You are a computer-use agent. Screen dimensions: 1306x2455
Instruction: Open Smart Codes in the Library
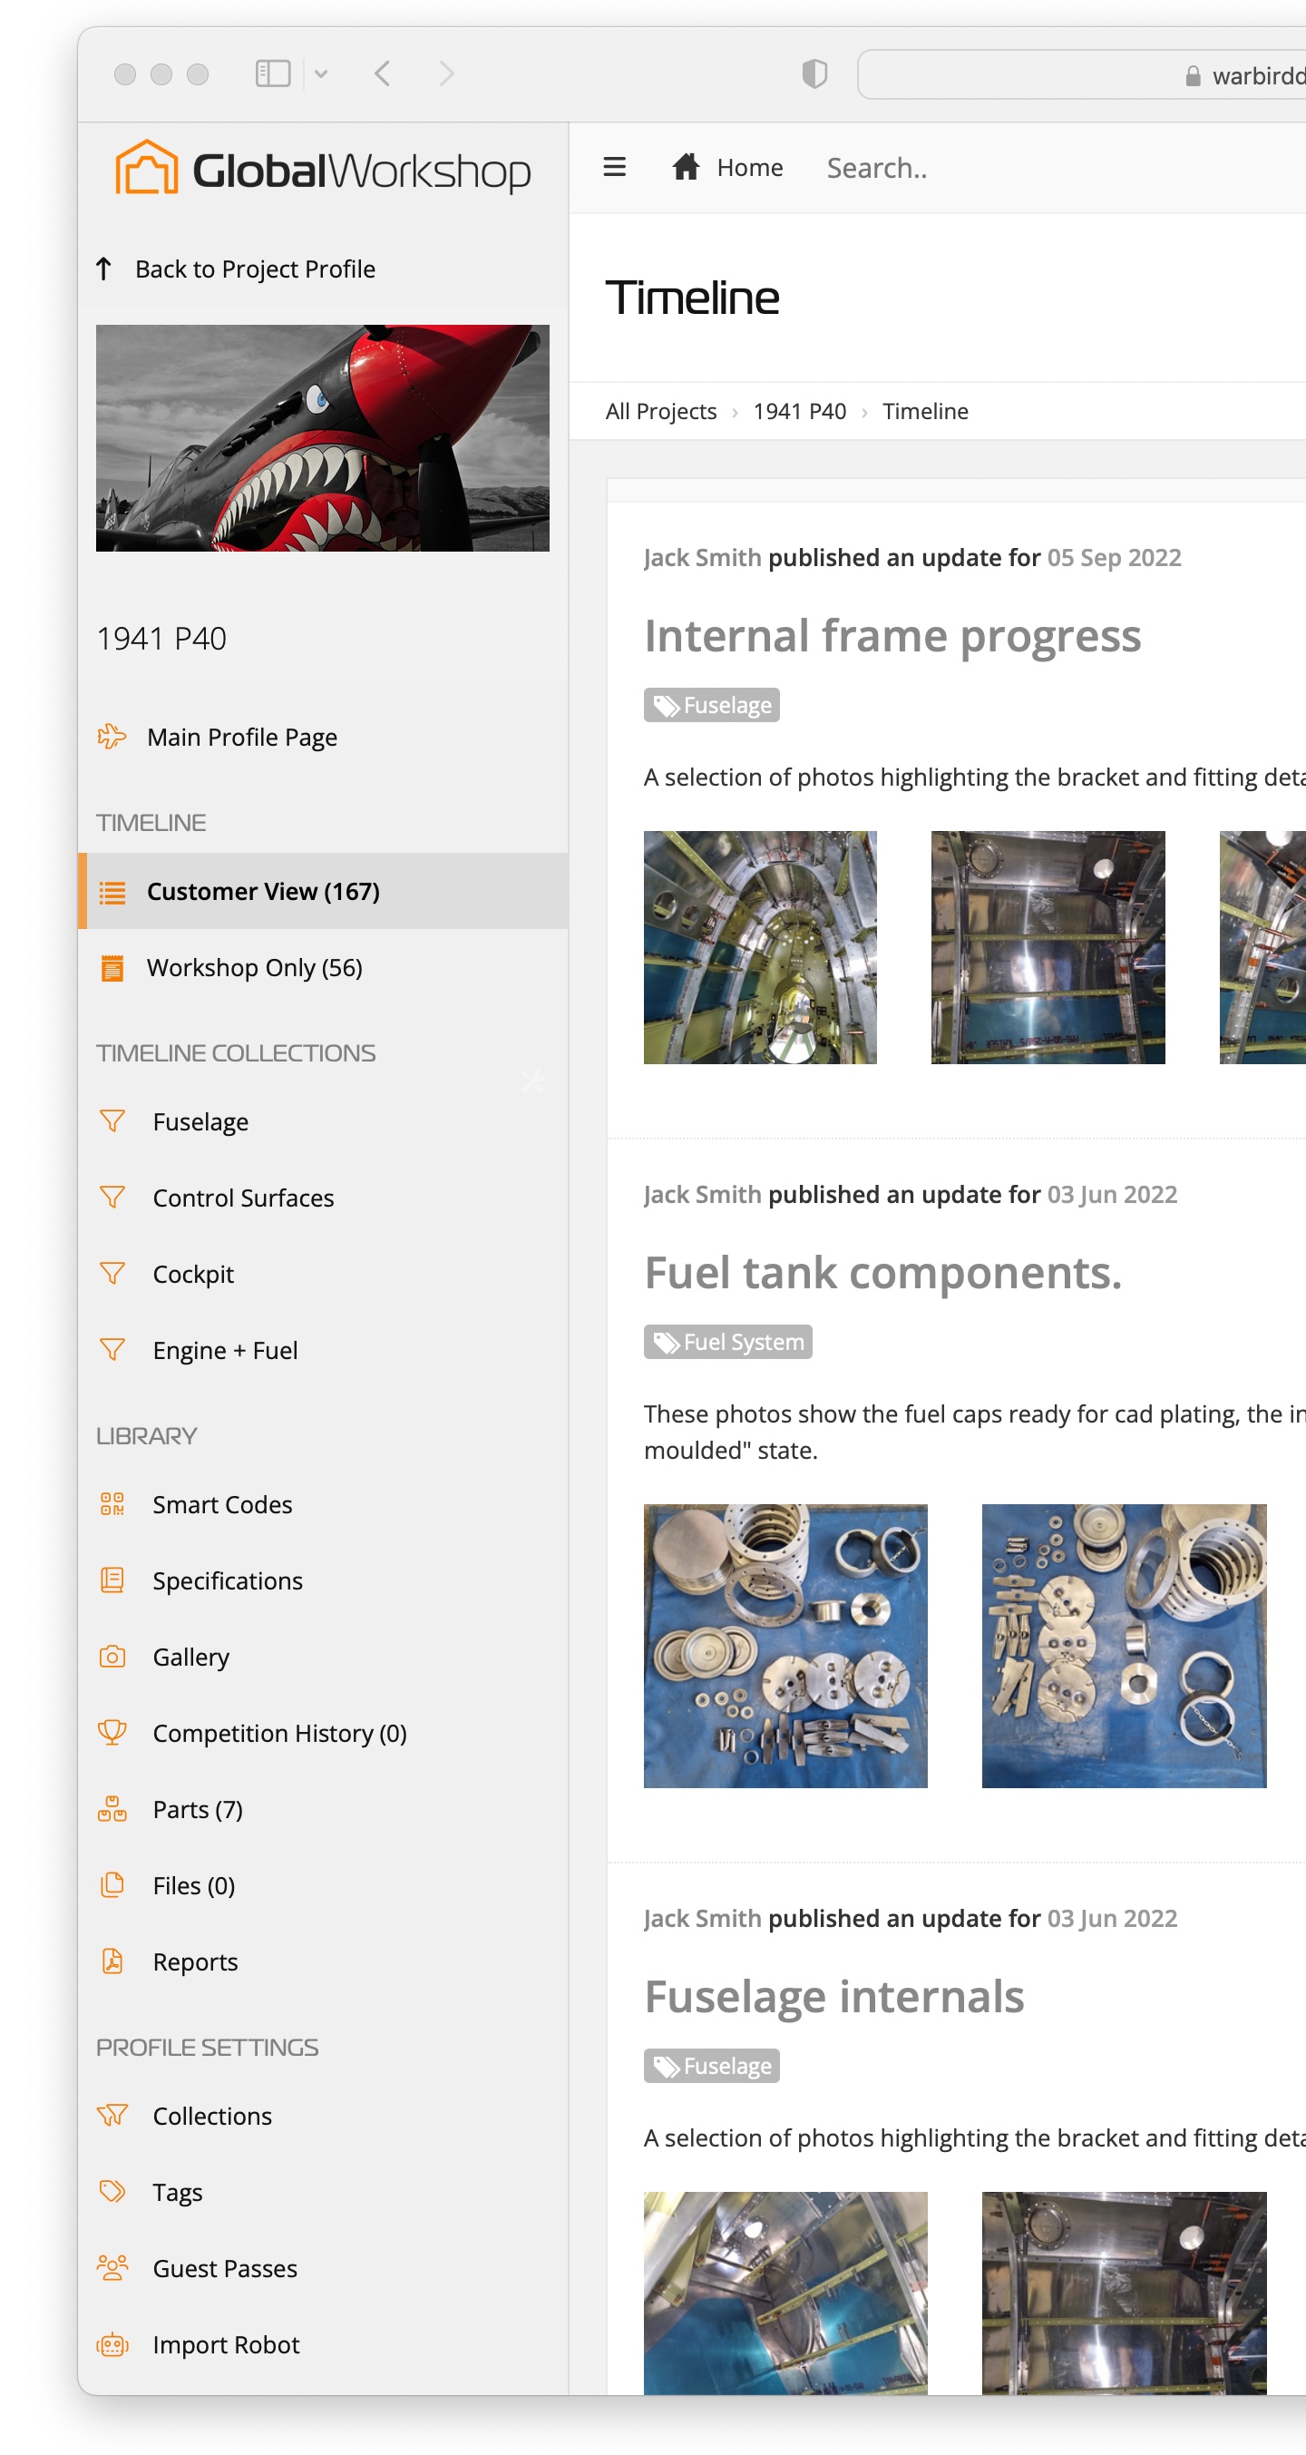coord(222,1505)
